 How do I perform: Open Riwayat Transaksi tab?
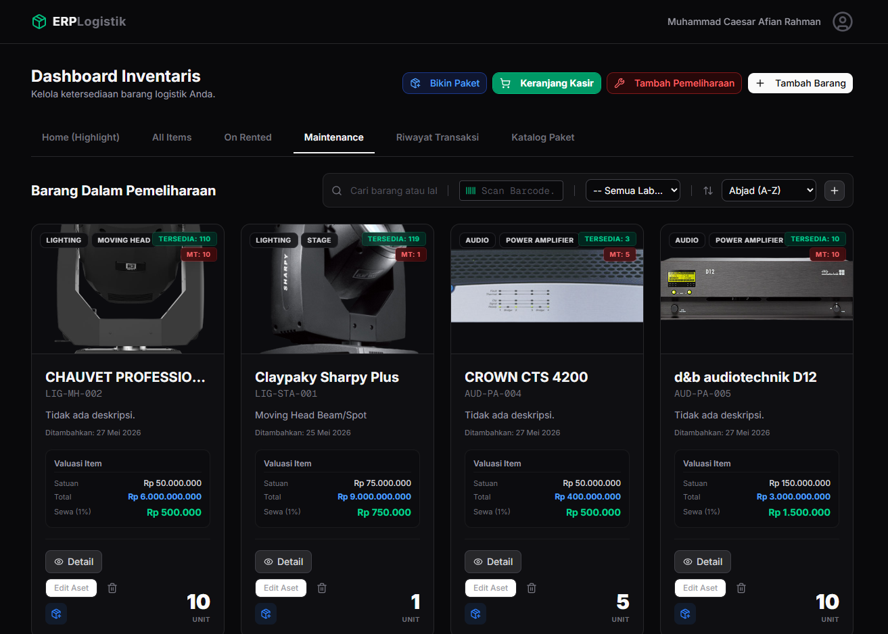click(x=438, y=137)
